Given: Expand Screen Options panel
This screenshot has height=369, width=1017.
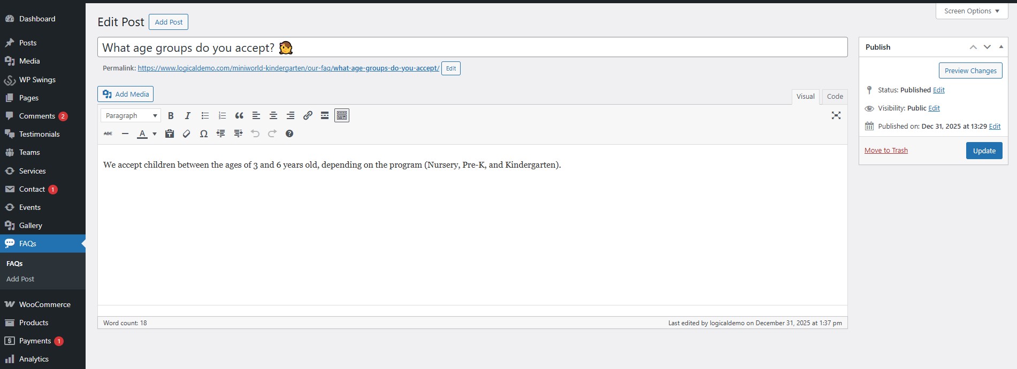Looking at the screenshot, I should point(972,11).
